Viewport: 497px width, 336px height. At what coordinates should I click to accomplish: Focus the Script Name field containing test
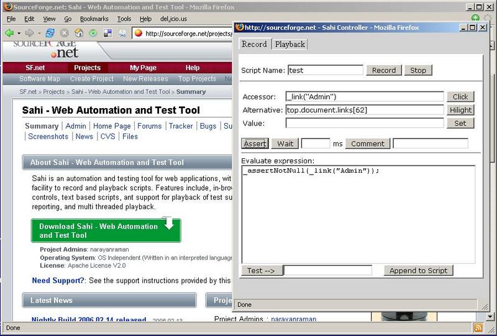326,70
